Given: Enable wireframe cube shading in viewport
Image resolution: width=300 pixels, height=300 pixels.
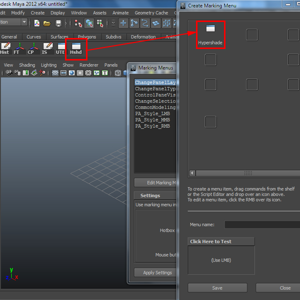Looking at the screenshot, I should tap(118, 73).
